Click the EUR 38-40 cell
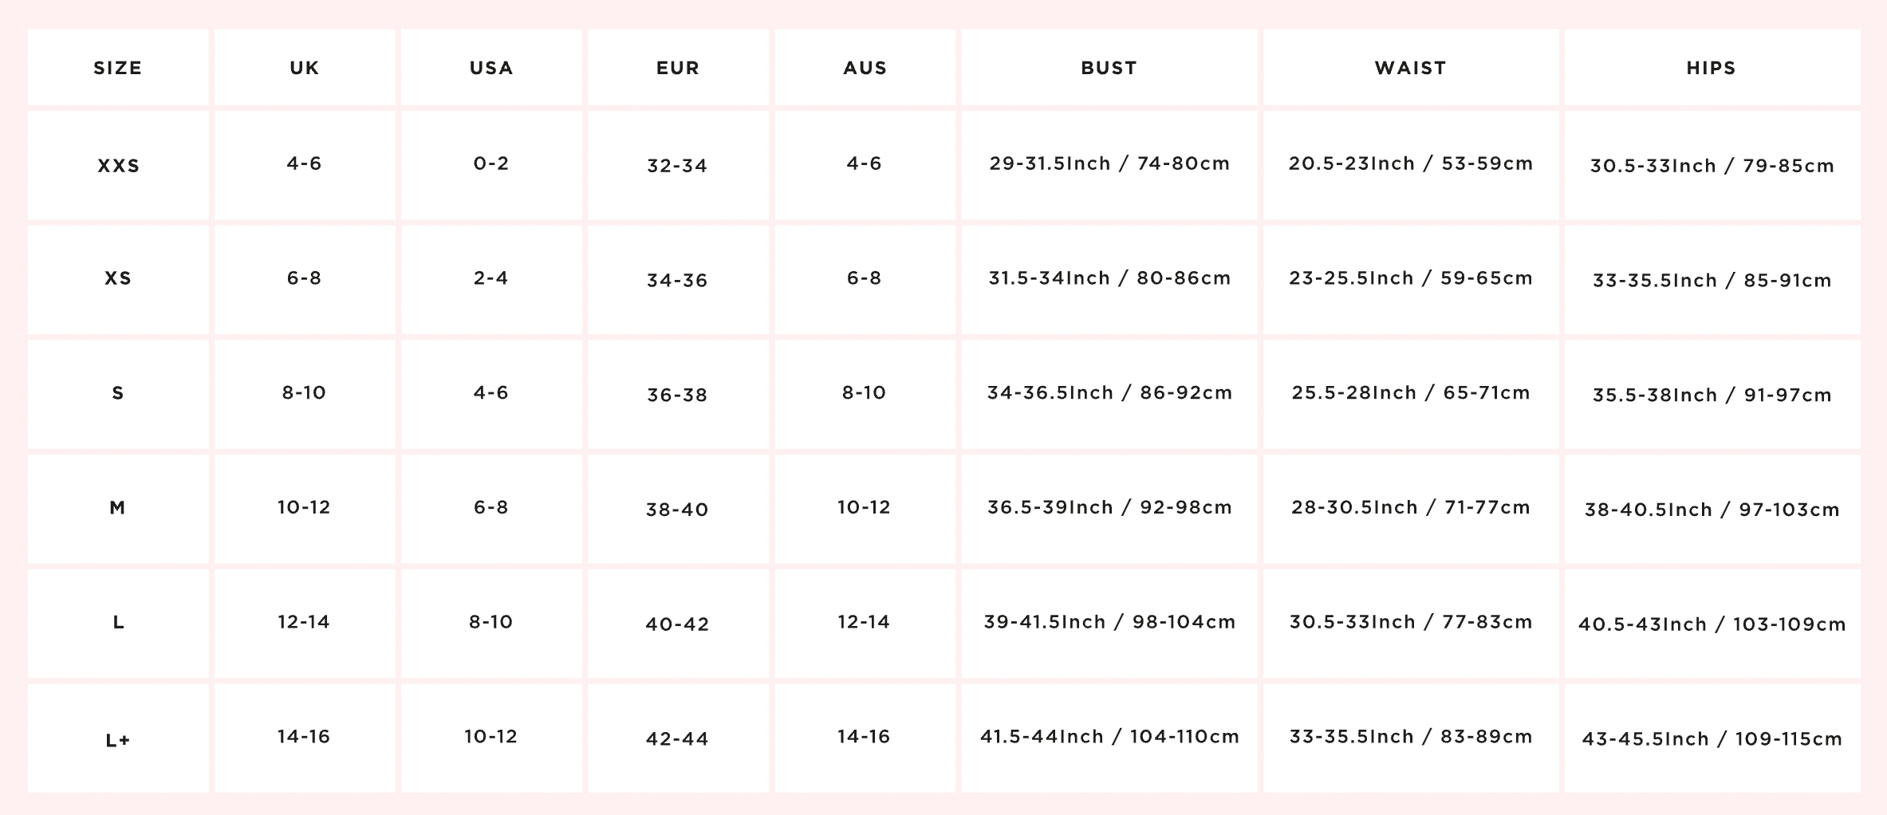The image size is (1887, 815). [677, 510]
